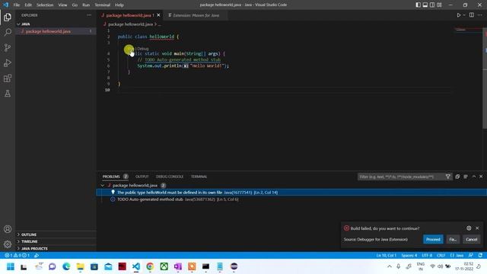Open the Go menu
487x274 pixels.
coord(75,5)
